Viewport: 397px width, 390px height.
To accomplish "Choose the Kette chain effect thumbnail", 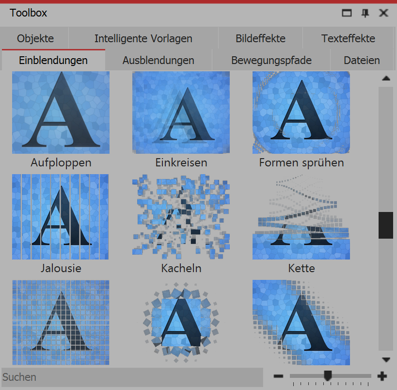I will [x=301, y=217].
